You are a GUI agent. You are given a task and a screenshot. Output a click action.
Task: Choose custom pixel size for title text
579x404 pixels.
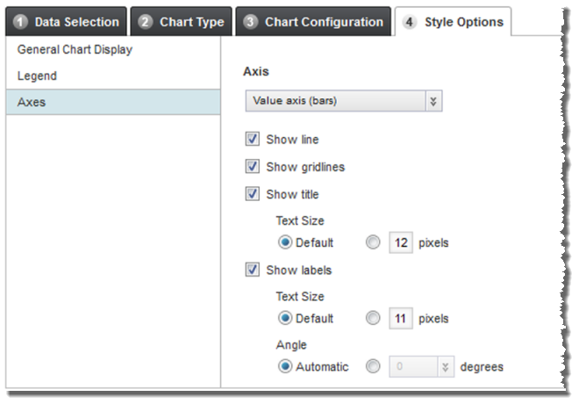tap(374, 242)
